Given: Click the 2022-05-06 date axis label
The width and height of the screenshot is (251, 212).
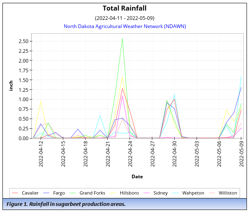Looking at the screenshot, I should [219, 154].
